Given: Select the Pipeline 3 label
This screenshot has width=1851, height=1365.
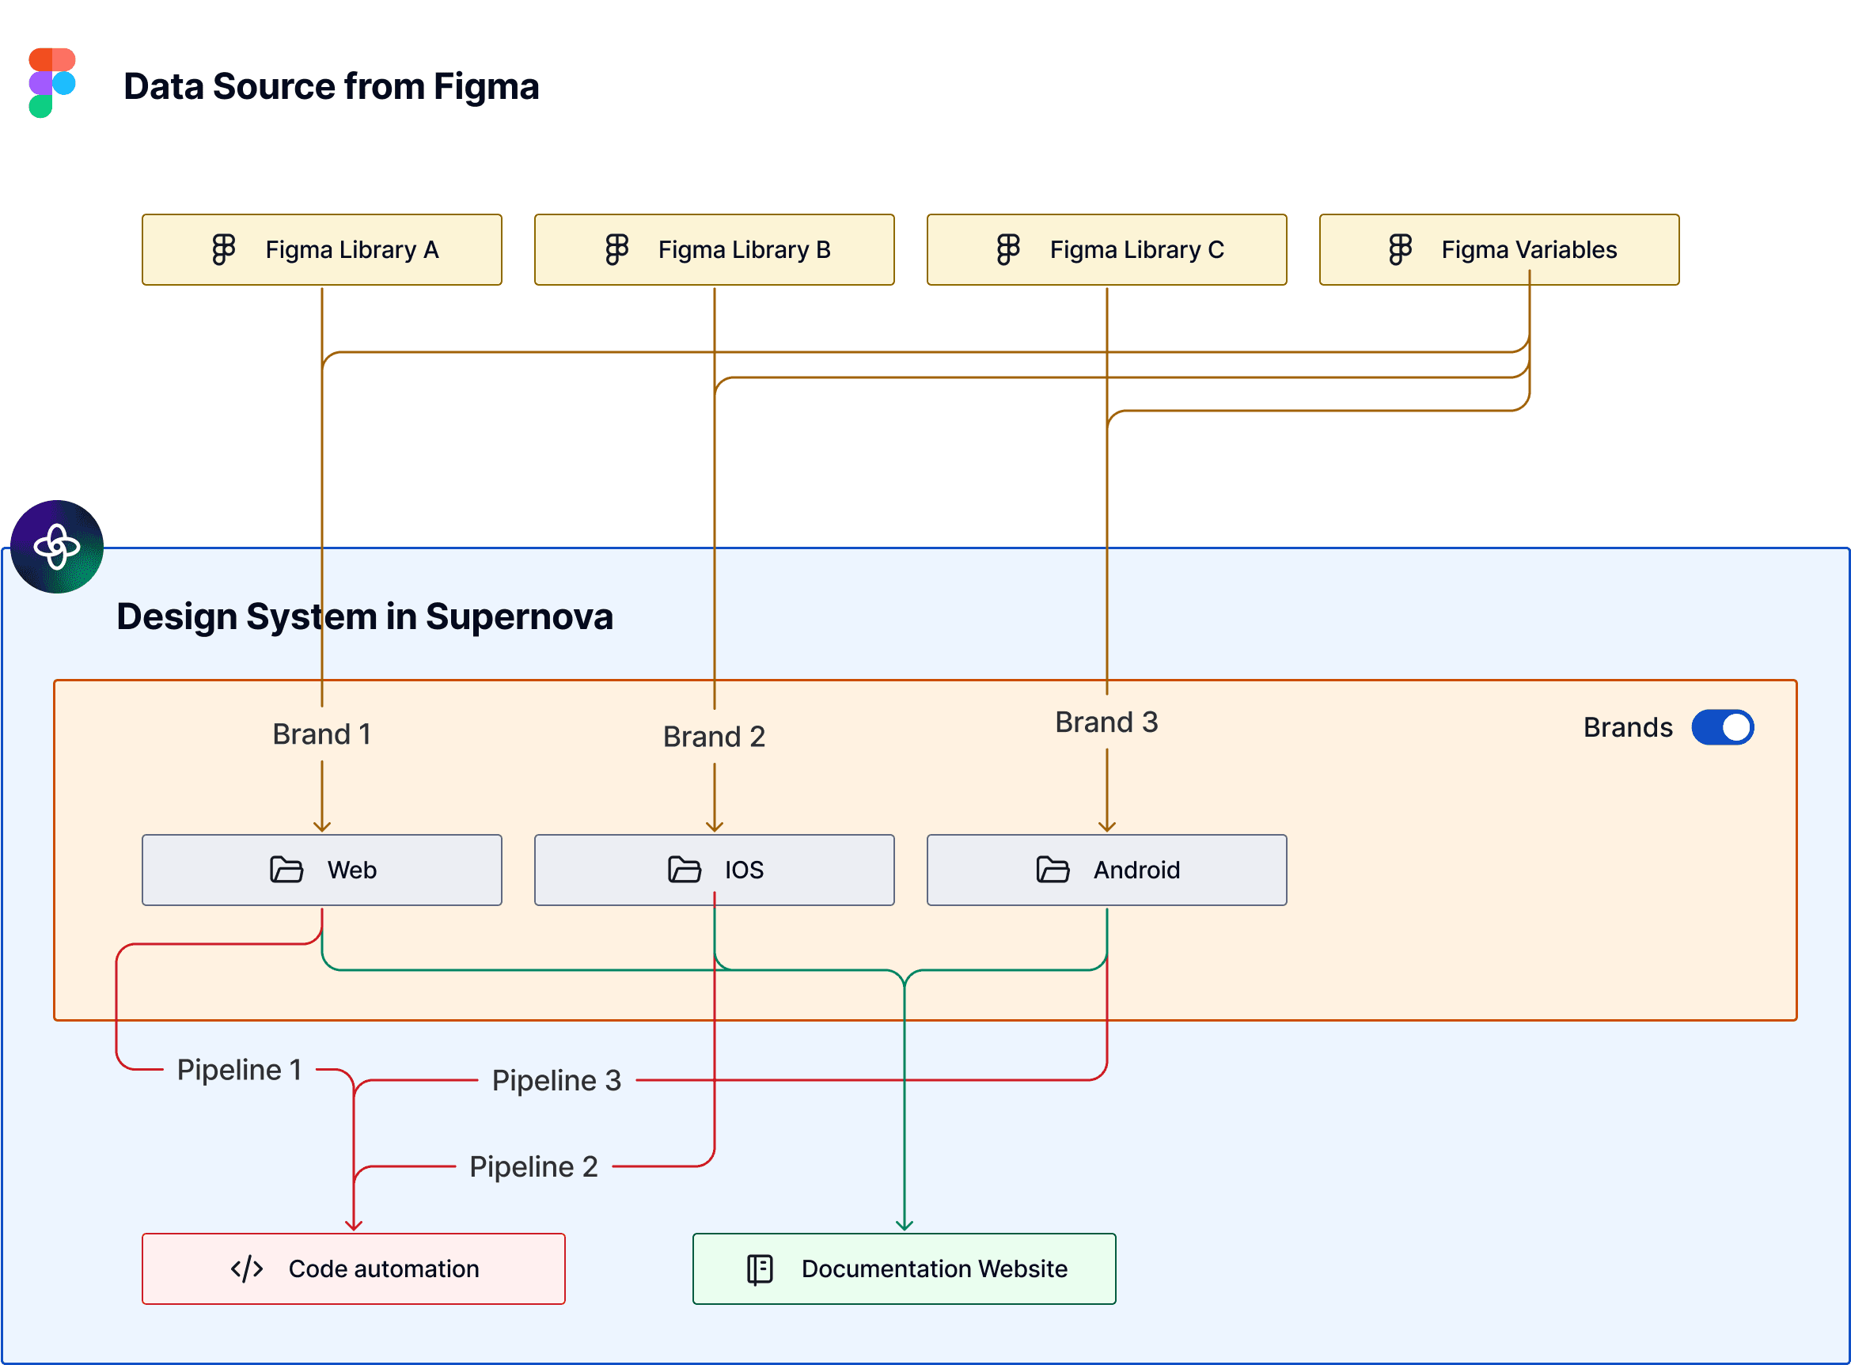Looking at the screenshot, I should click(x=556, y=1080).
